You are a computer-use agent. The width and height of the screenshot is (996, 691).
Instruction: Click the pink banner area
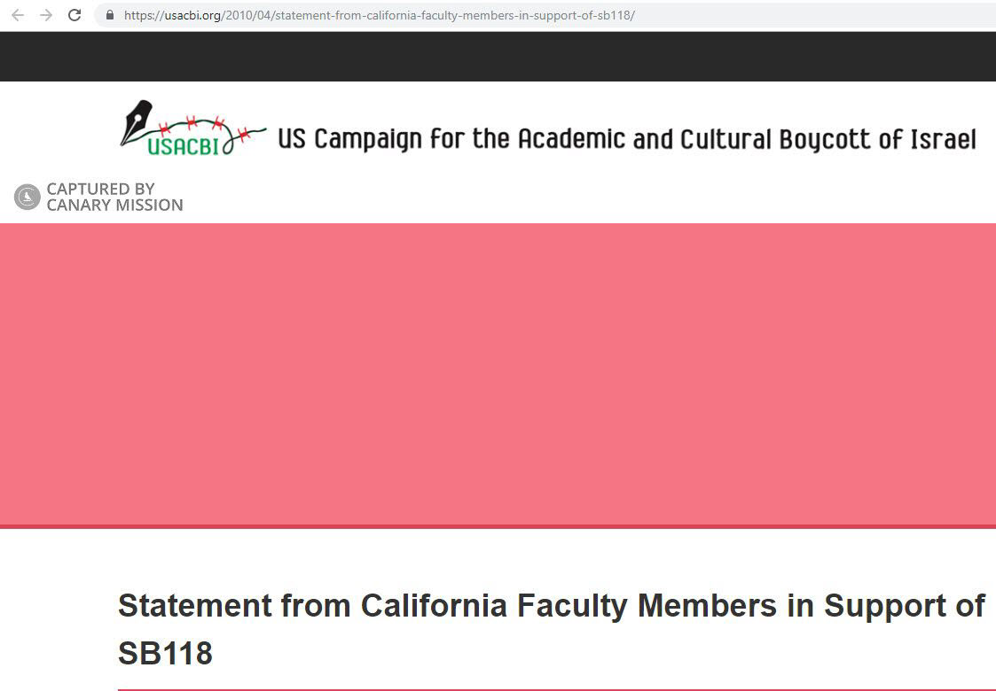[x=498, y=373]
